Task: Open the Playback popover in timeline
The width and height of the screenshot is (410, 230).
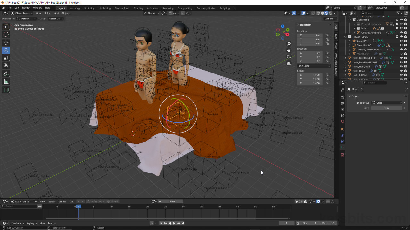Action: click(x=17, y=223)
